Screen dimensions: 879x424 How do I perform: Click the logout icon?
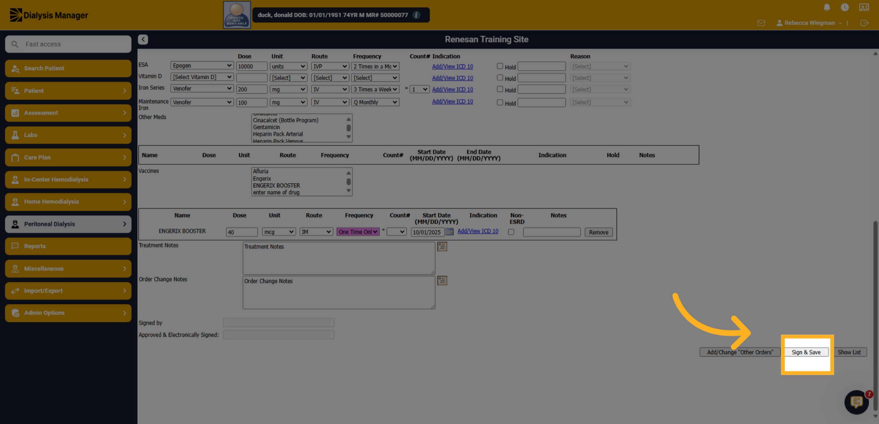point(864,23)
